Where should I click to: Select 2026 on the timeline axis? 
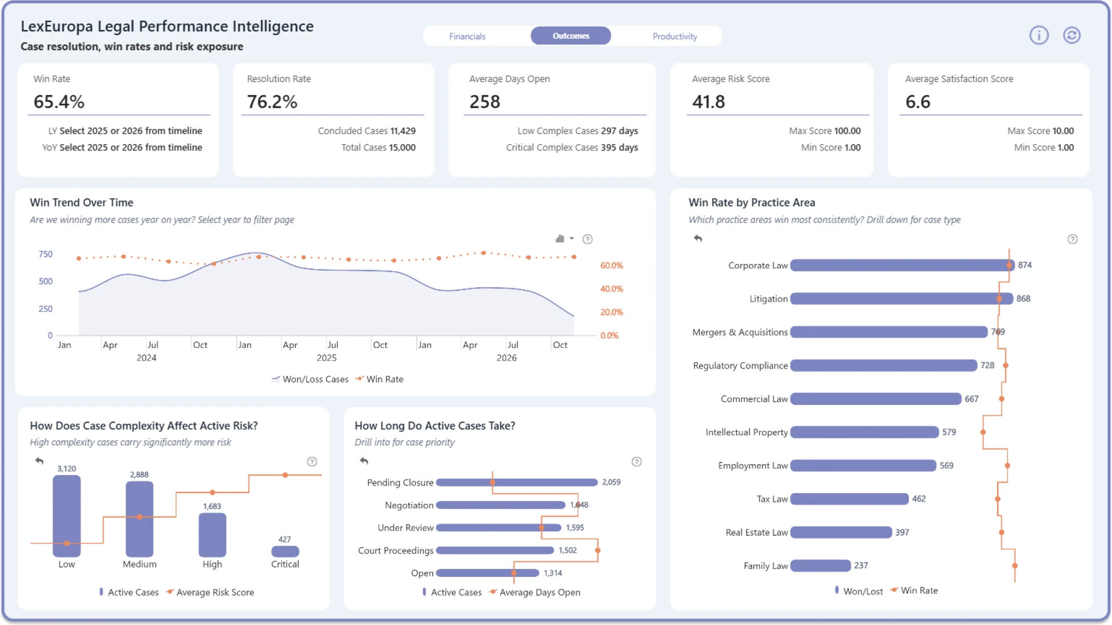[x=506, y=358]
